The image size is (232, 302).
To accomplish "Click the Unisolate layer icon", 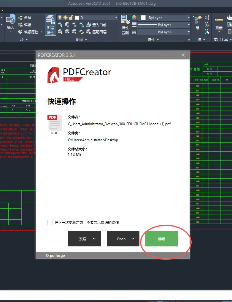I will (67, 32).
